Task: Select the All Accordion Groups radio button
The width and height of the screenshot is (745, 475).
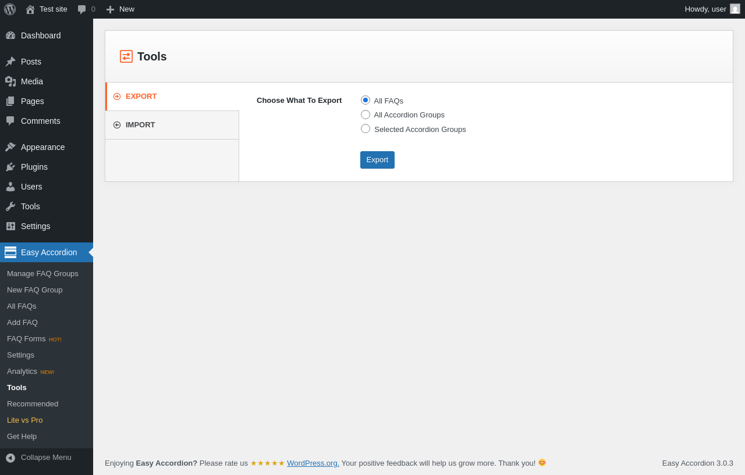Action: tap(366, 115)
